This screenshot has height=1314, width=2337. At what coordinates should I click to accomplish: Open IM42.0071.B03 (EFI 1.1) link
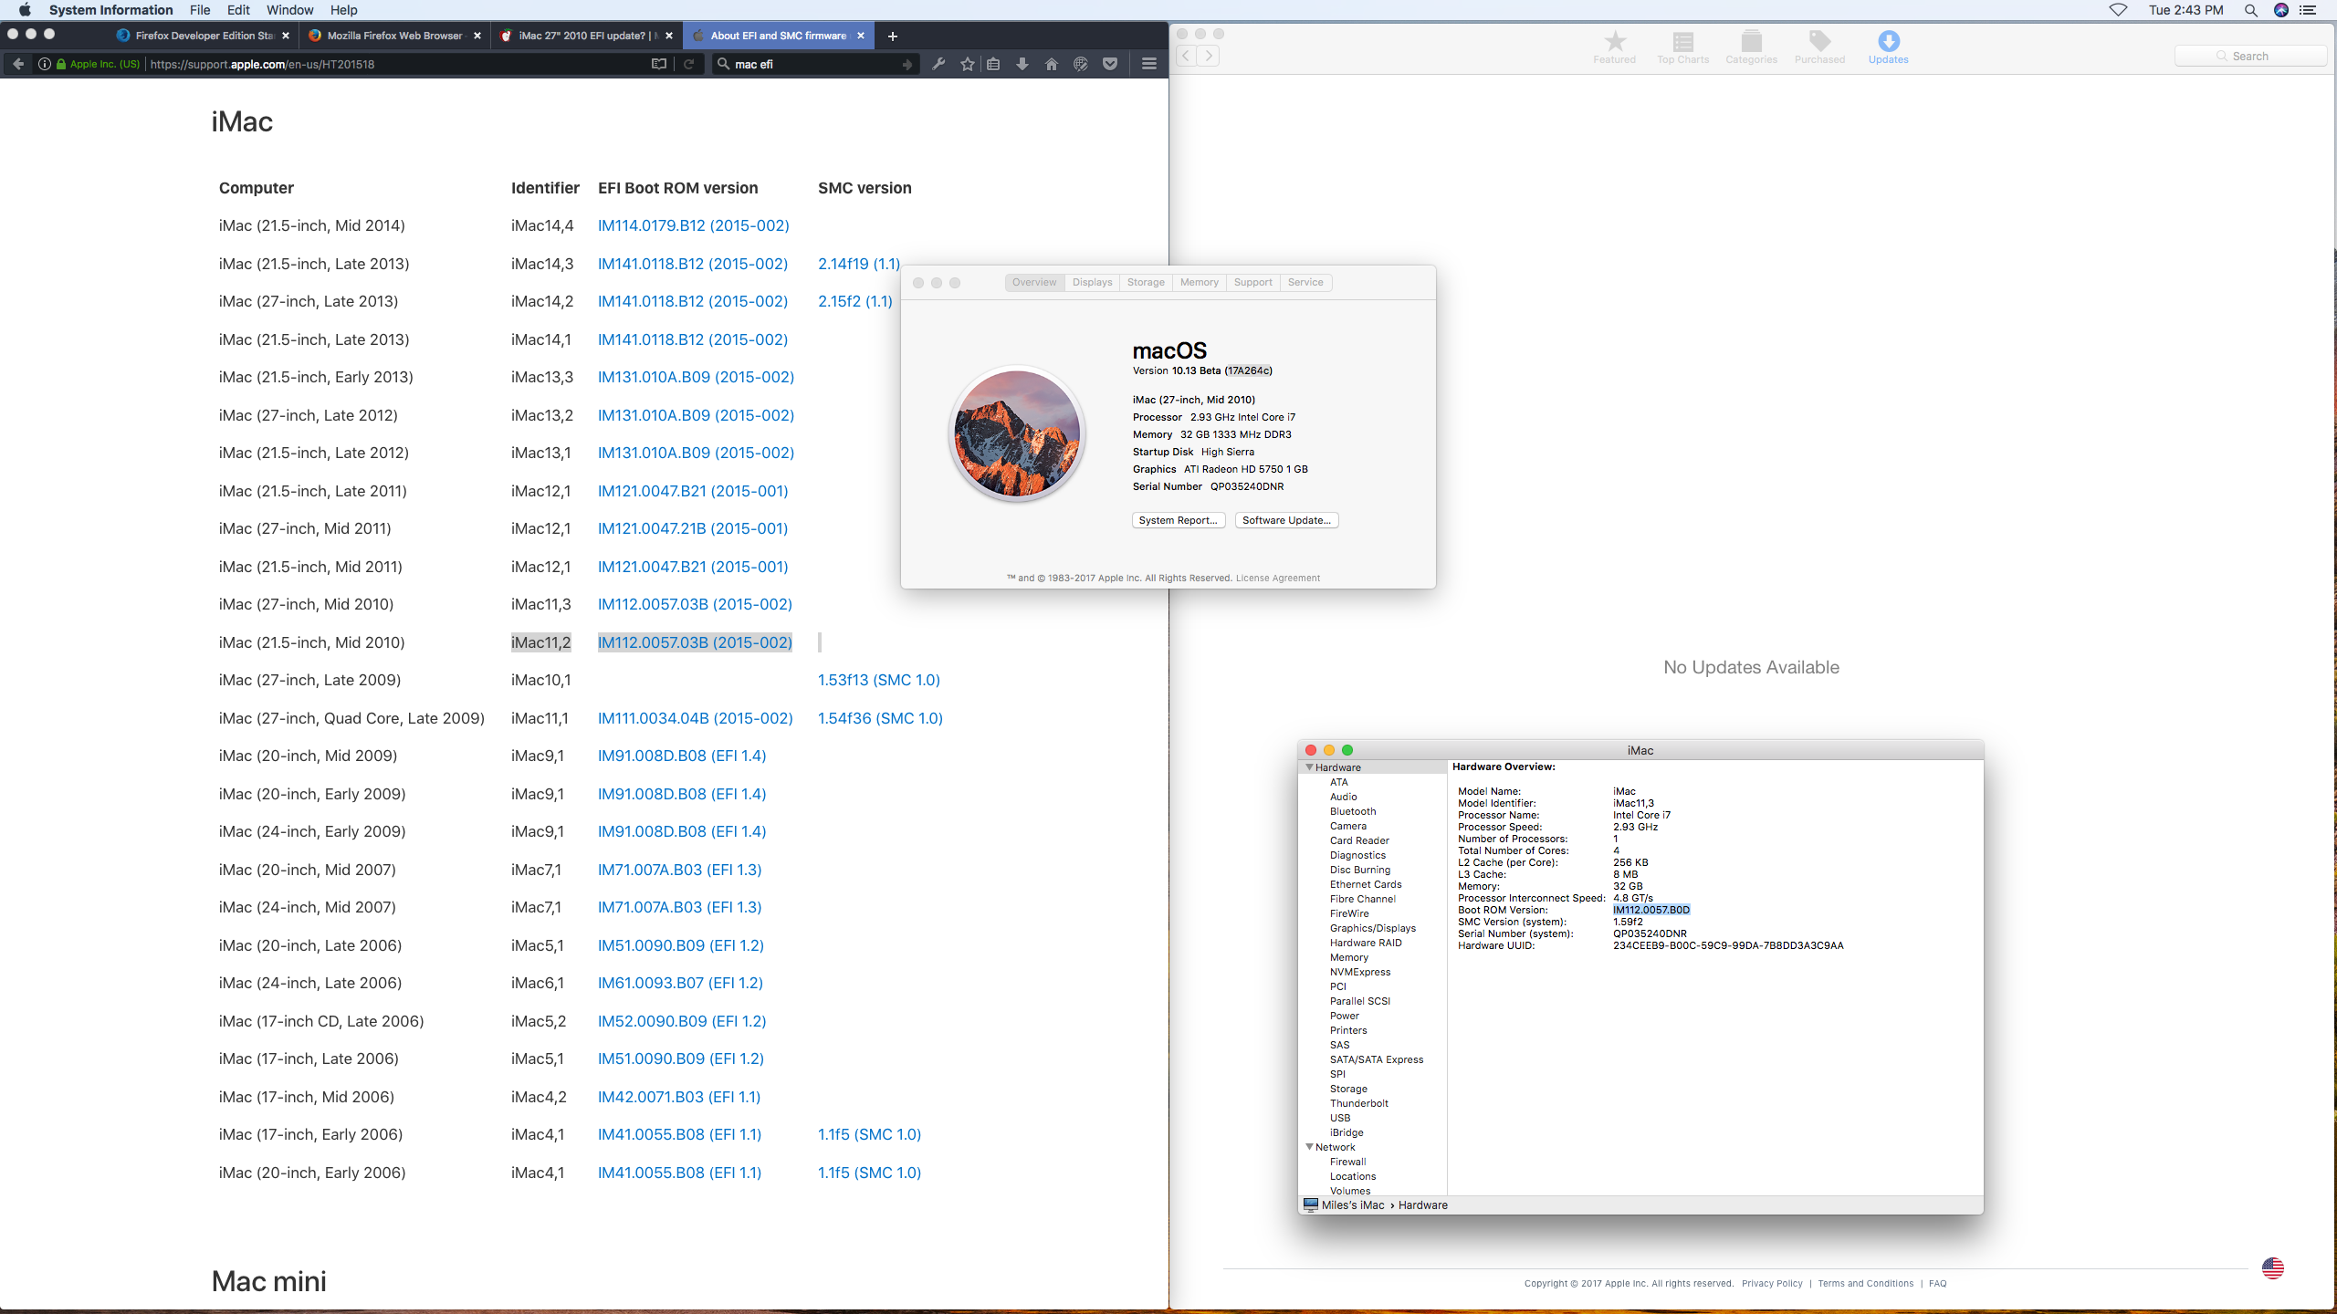pos(678,1097)
